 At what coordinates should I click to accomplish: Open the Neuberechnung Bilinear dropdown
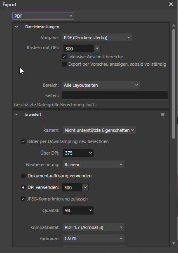point(94,165)
